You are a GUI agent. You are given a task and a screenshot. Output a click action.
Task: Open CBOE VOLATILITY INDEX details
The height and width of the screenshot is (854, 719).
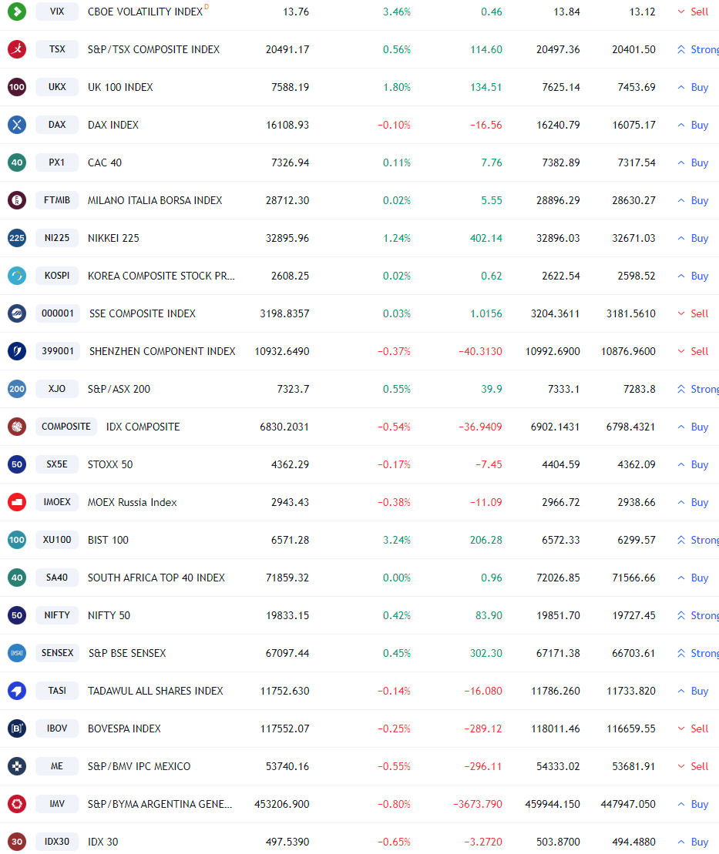click(145, 12)
